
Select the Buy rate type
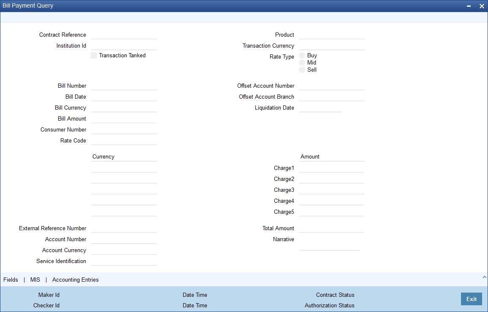pyautogui.click(x=302, y=55)
